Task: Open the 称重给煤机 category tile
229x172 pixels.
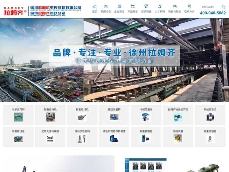Action: [x=82, y=115]
